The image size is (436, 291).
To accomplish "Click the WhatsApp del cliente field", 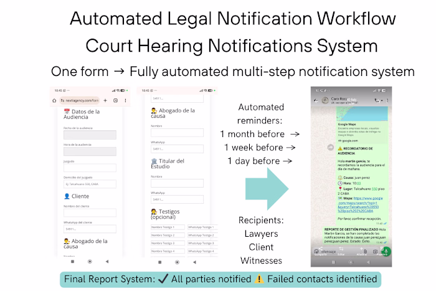I will click(90, 229).
